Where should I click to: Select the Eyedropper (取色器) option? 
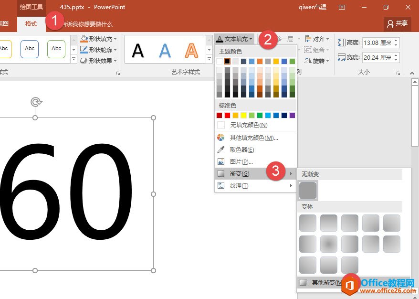[242, 149]
